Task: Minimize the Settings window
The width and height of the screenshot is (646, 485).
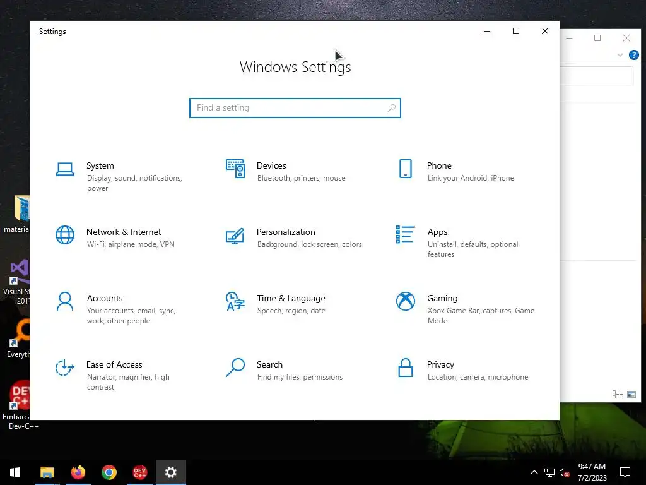Action: coord(487,31)
